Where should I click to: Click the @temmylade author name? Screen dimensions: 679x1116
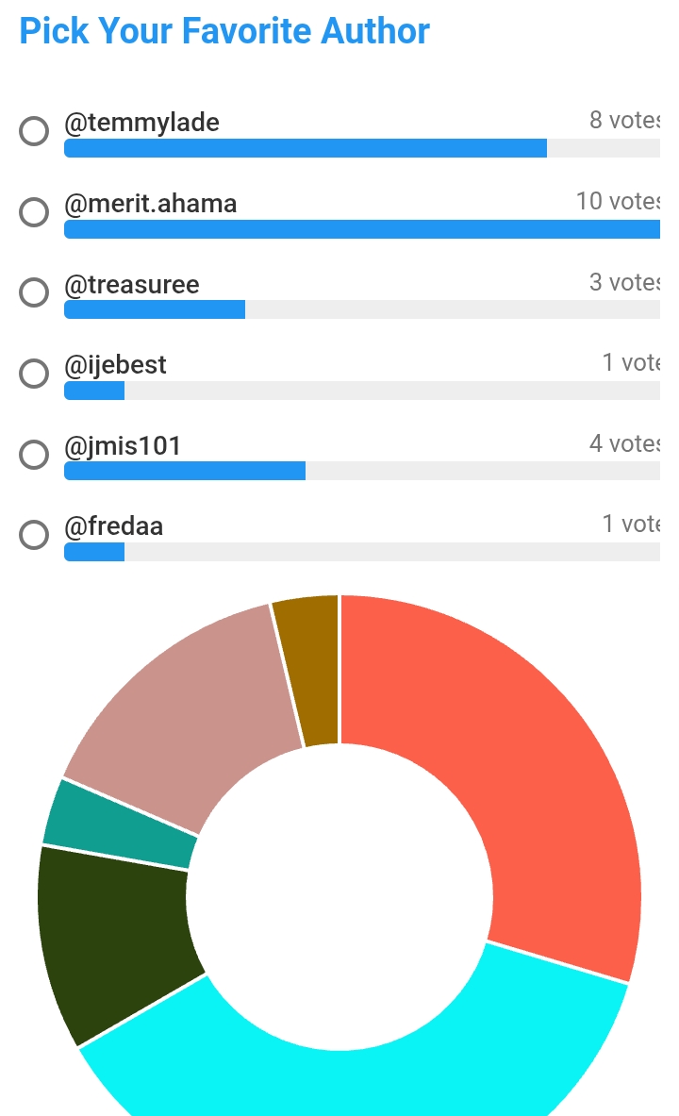pyautogui.click(x=141, y=123)
